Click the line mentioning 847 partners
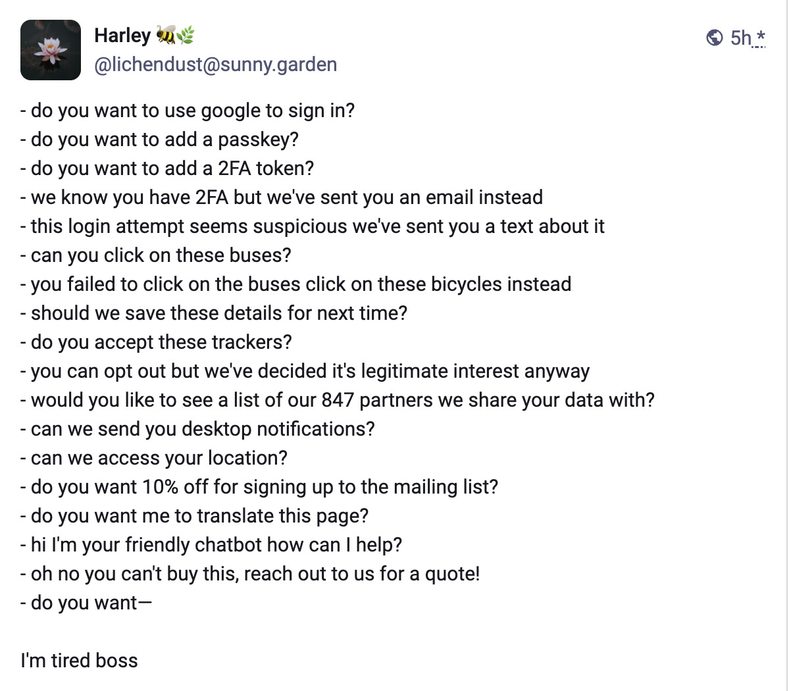The width and height of the screenshot is (791, 691). (x=338, y=400)
